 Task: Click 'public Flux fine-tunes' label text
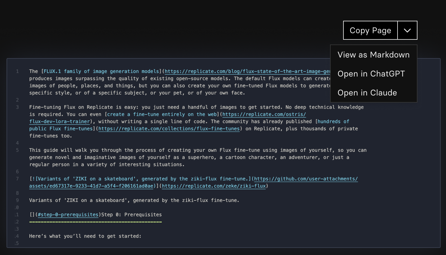pos(61,129)
